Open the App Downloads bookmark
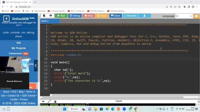 pyautogui.click(x=38, y=11)
